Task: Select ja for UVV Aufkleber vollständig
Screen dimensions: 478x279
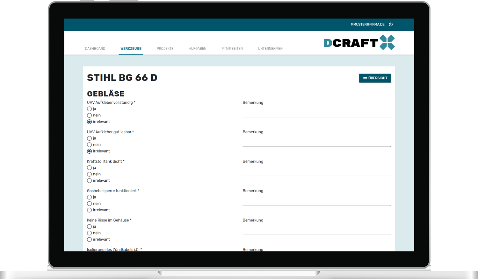Action: [90, 109]
